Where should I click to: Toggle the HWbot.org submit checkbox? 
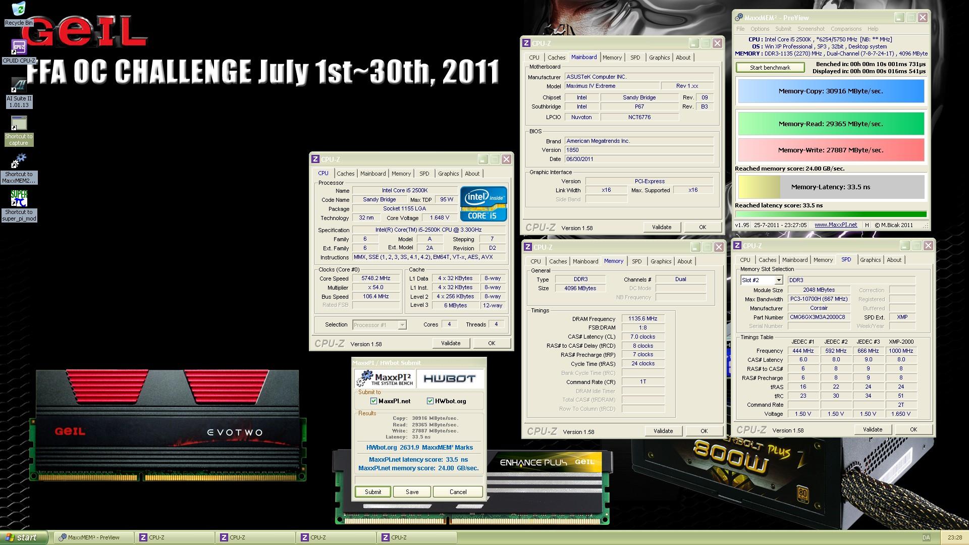430,401
